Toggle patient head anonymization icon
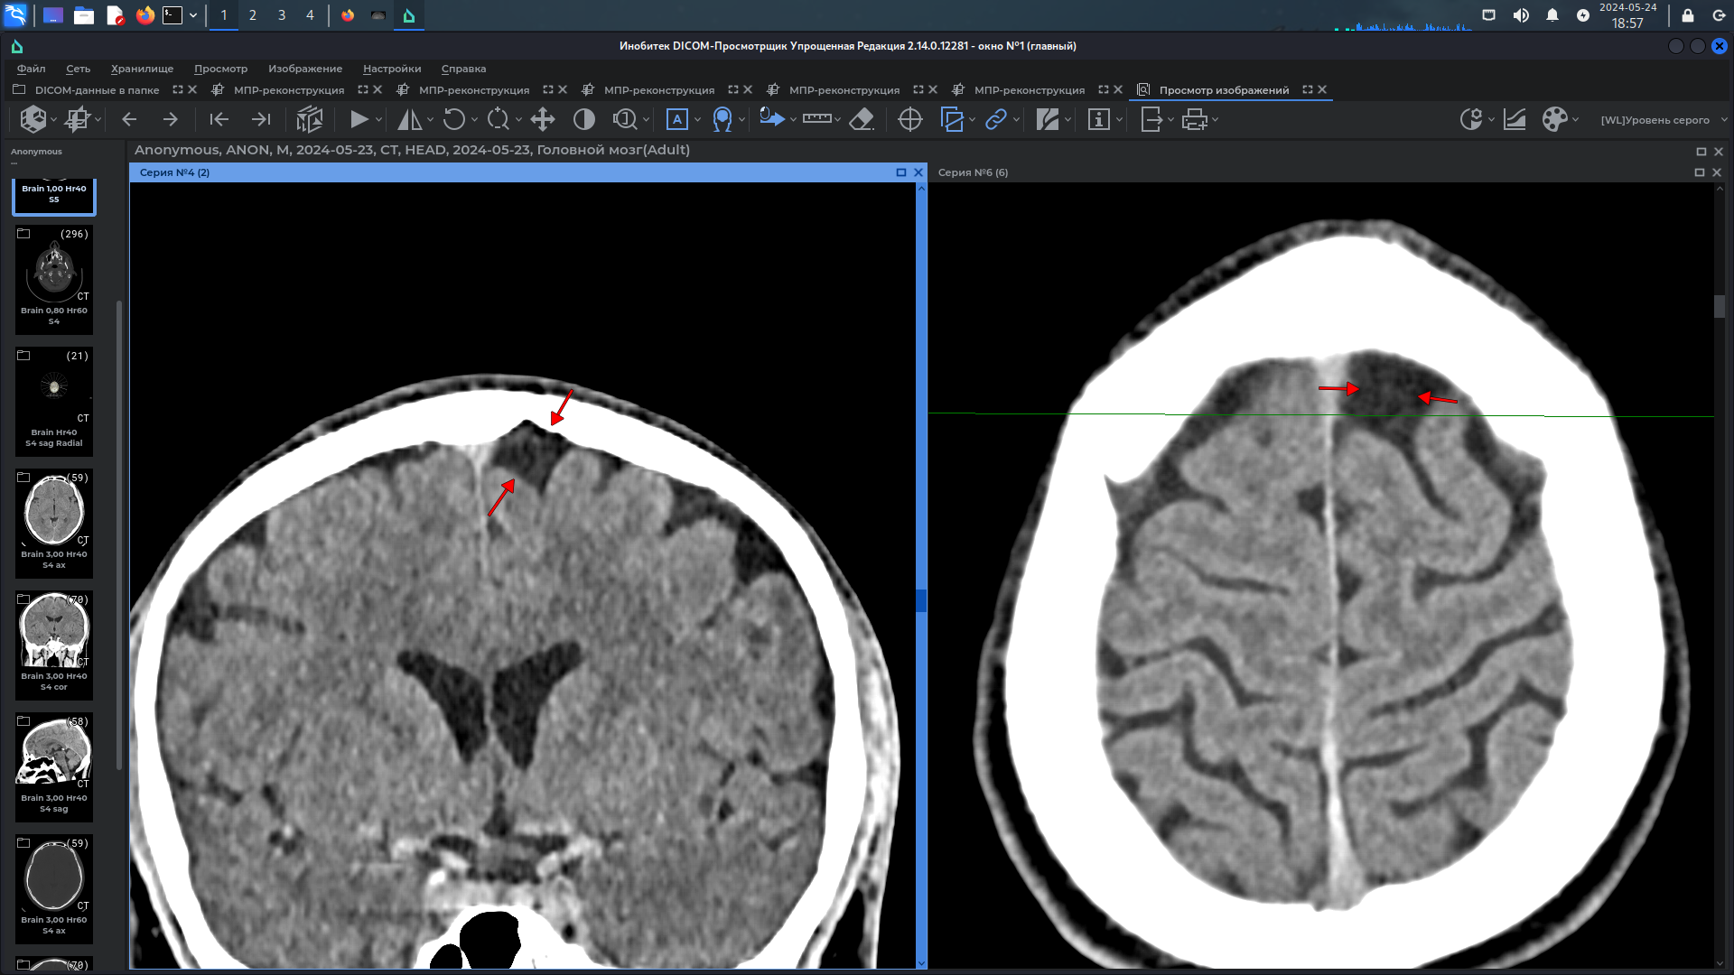The width and height of the screenshot is (1734, 975). (722, 119)
